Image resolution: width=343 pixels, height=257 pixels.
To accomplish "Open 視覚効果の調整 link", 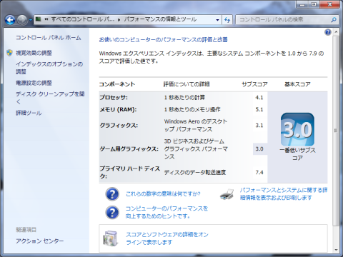I will pyautogui.click(x=34, y=53).
